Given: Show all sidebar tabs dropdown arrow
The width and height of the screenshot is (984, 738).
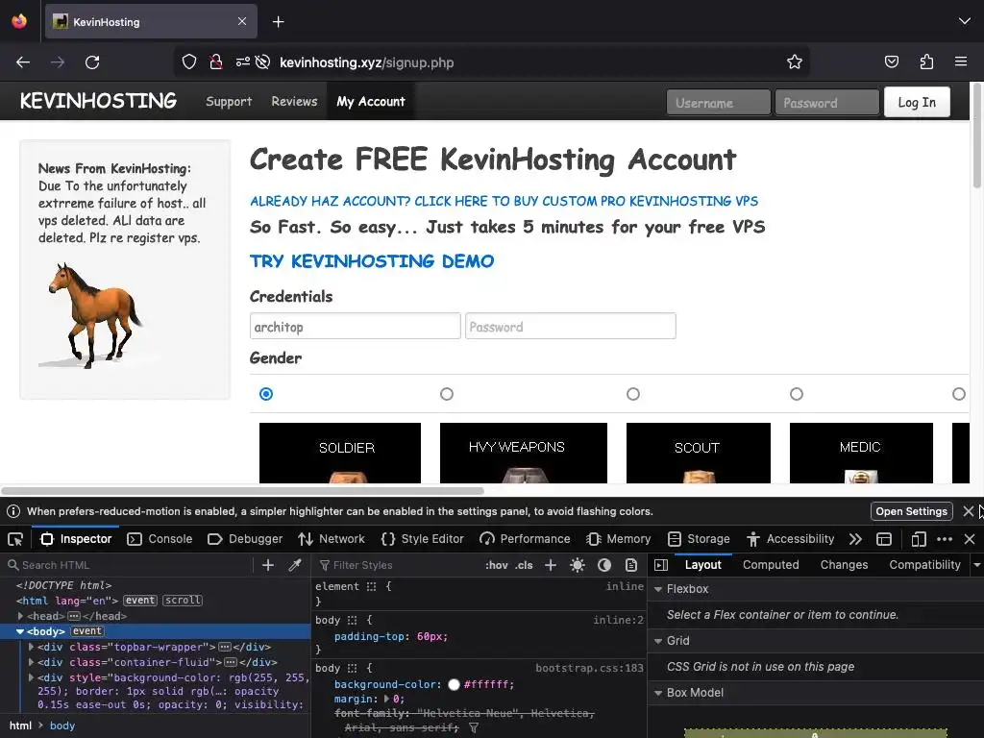Looking at the screenshot, I should pos(977,565).
